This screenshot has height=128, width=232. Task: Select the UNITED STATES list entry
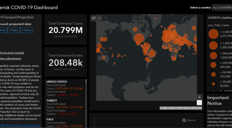65,88
